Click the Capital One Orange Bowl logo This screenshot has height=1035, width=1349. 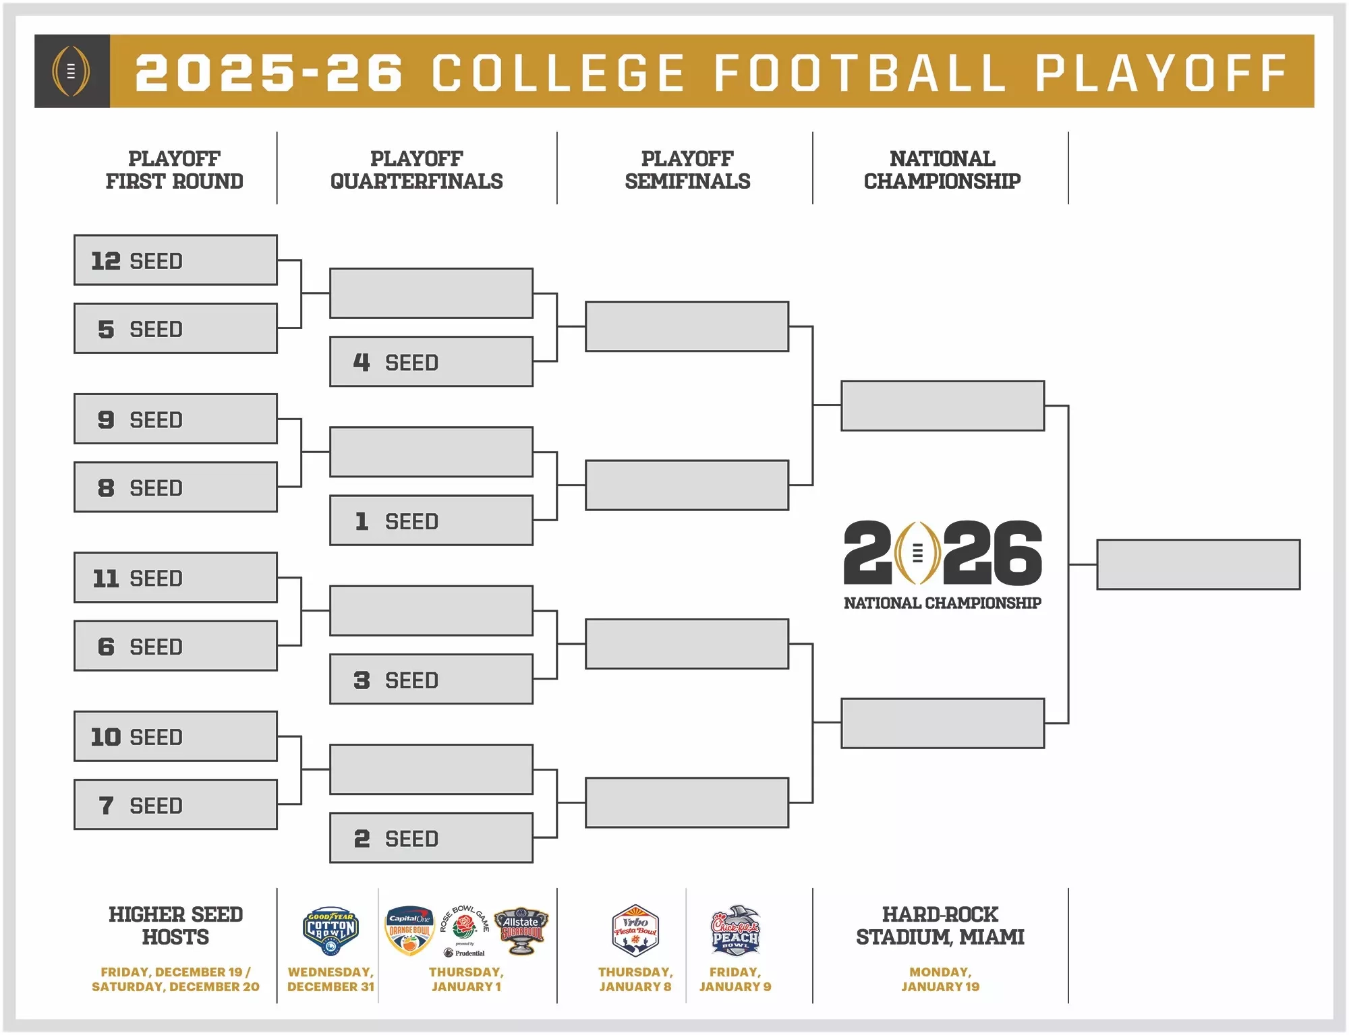(409, 930)
